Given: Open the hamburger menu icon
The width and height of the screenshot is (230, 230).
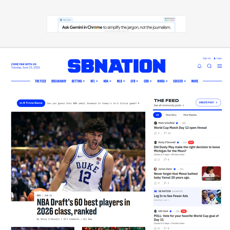Looking at the screenshot, I should coord(220,66).
